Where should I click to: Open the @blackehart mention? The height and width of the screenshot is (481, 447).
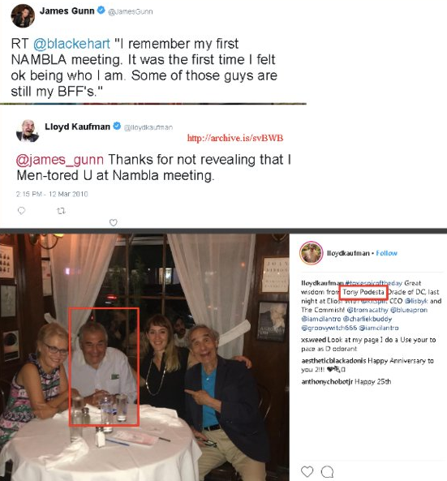tap(71, 44)
